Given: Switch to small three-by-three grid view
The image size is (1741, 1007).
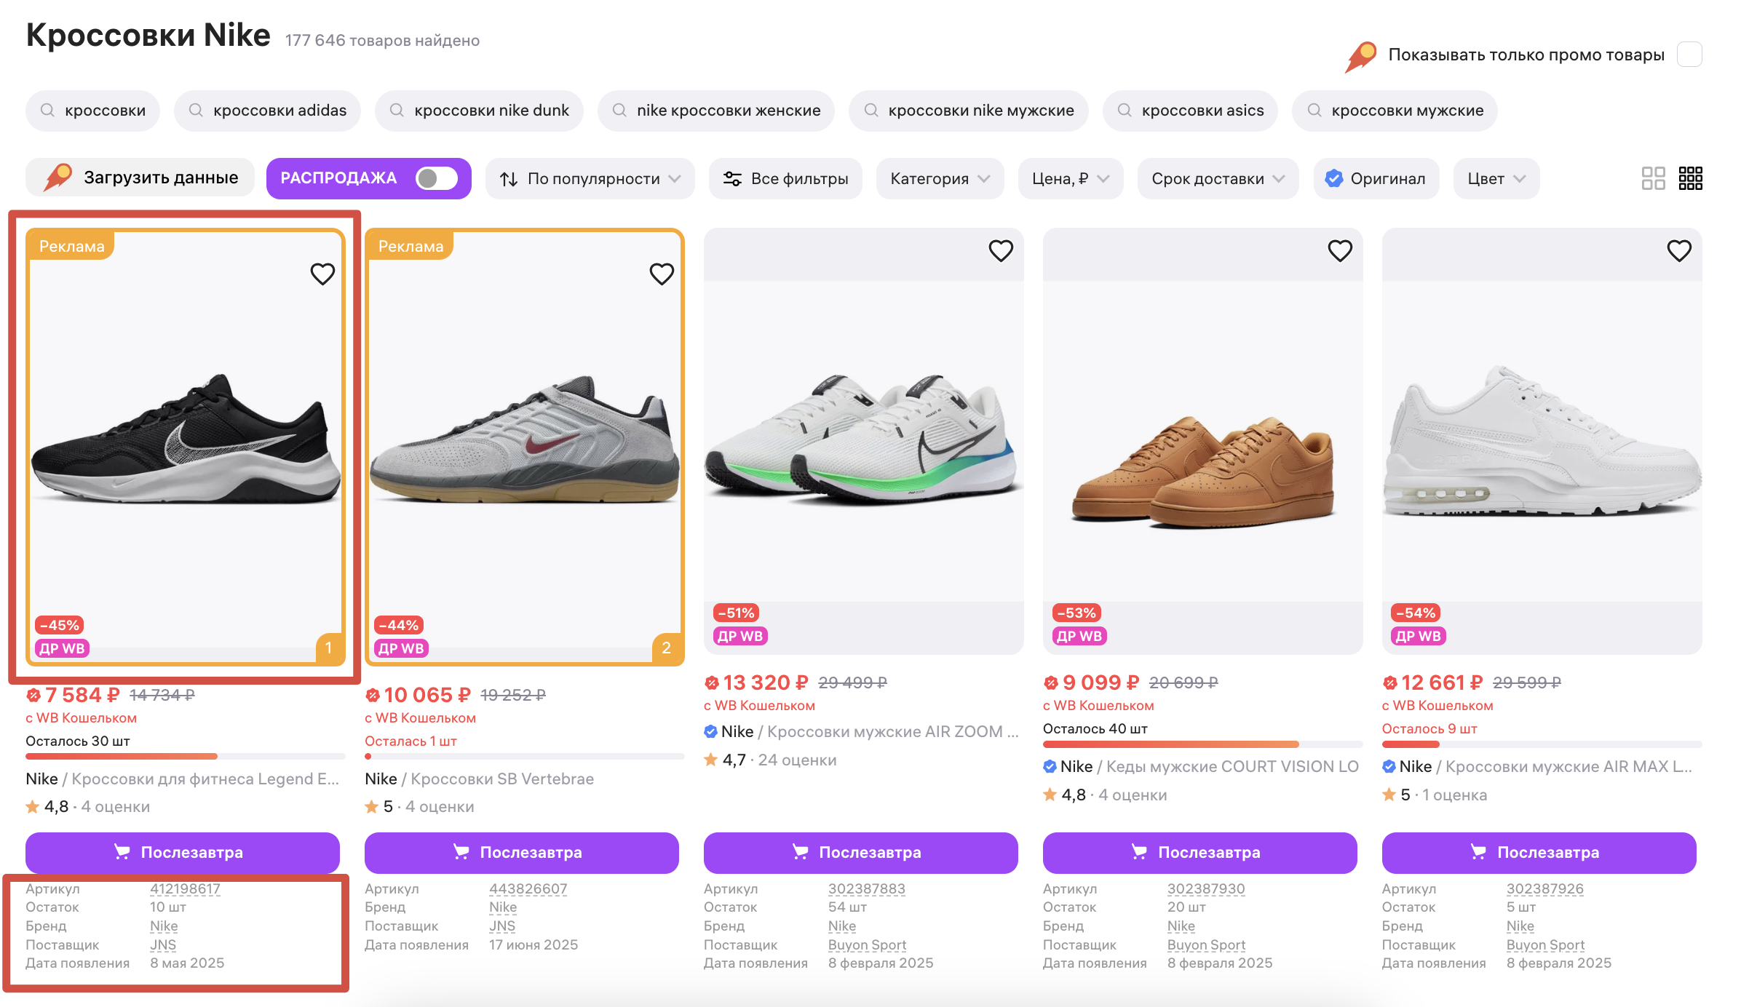Looking at the screenshot, I should click(1690, 178).
